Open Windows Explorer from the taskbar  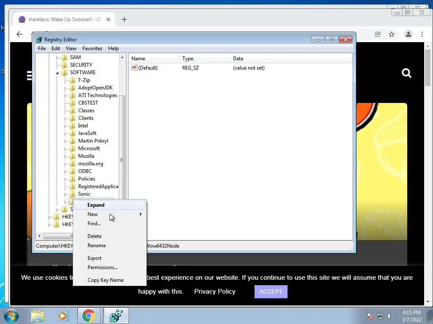pyautogui.click(x=38, y=316)
